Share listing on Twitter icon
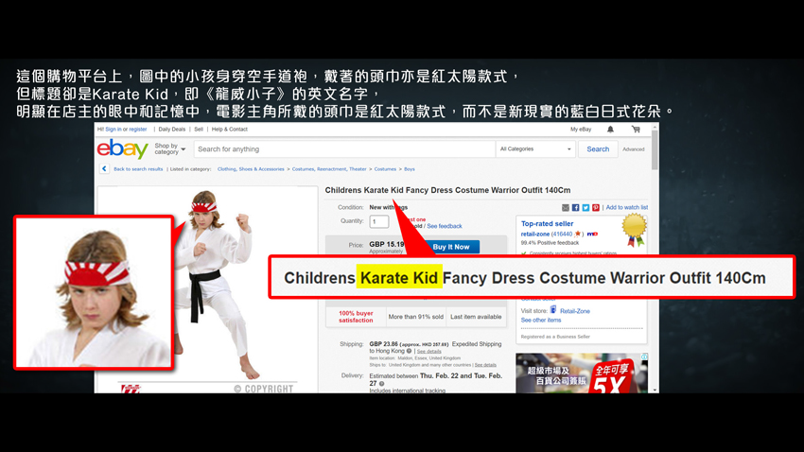 coord(586,207)
